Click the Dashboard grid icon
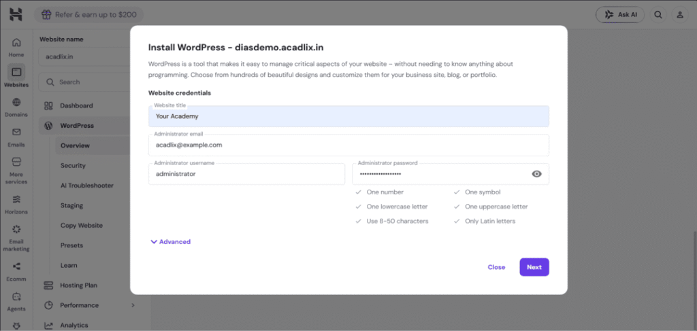Viewport: 697px width, 331px height. point(48,105)
